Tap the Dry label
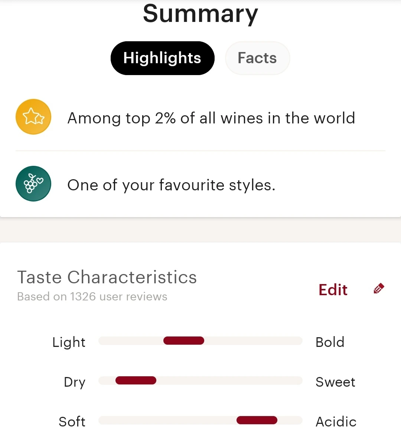Screen dimensions: 401x448 coord(75,383)
